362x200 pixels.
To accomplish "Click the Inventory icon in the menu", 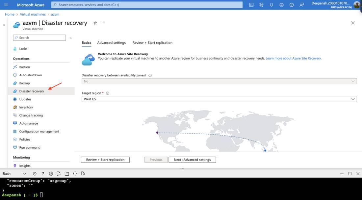I will point(15,107).
